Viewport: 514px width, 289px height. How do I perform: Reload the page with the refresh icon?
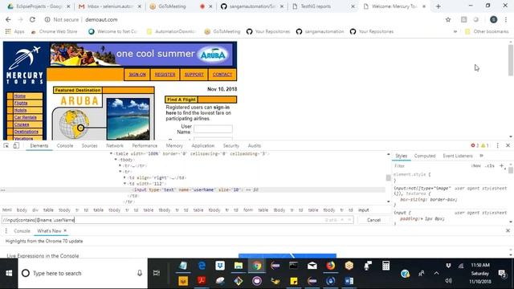[32, 19]
